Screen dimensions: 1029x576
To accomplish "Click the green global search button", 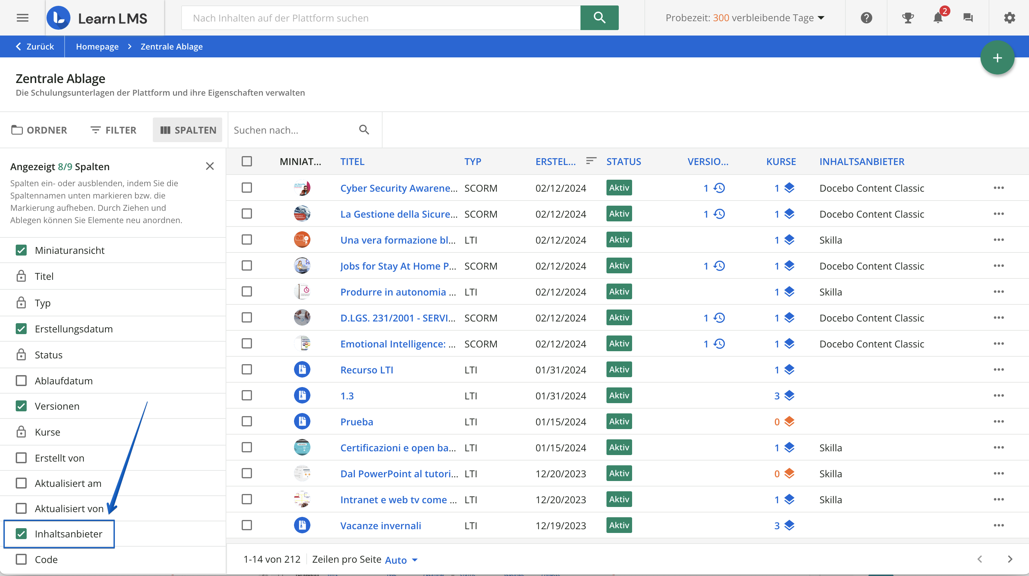I will [x=599, y=17].
